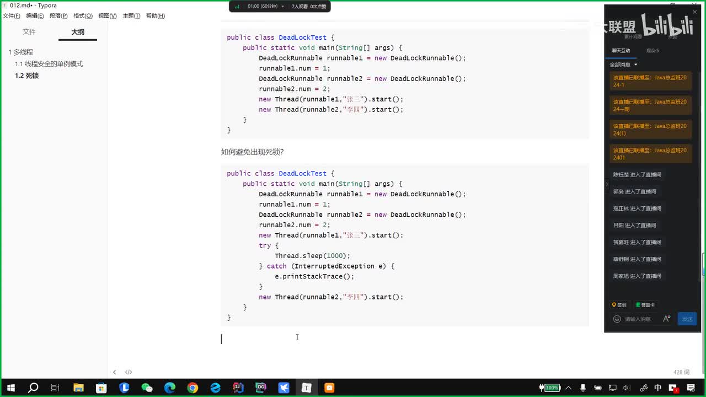Open Internet Explorer from the taskbar
The height and width of the screenshot is (397, 706).
click(215, 388)
